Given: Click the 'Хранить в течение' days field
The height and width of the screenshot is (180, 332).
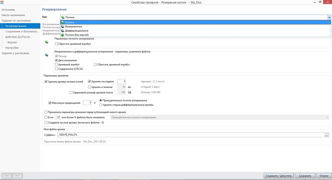Looking at the screenshot, I should (x=122, y=87).
